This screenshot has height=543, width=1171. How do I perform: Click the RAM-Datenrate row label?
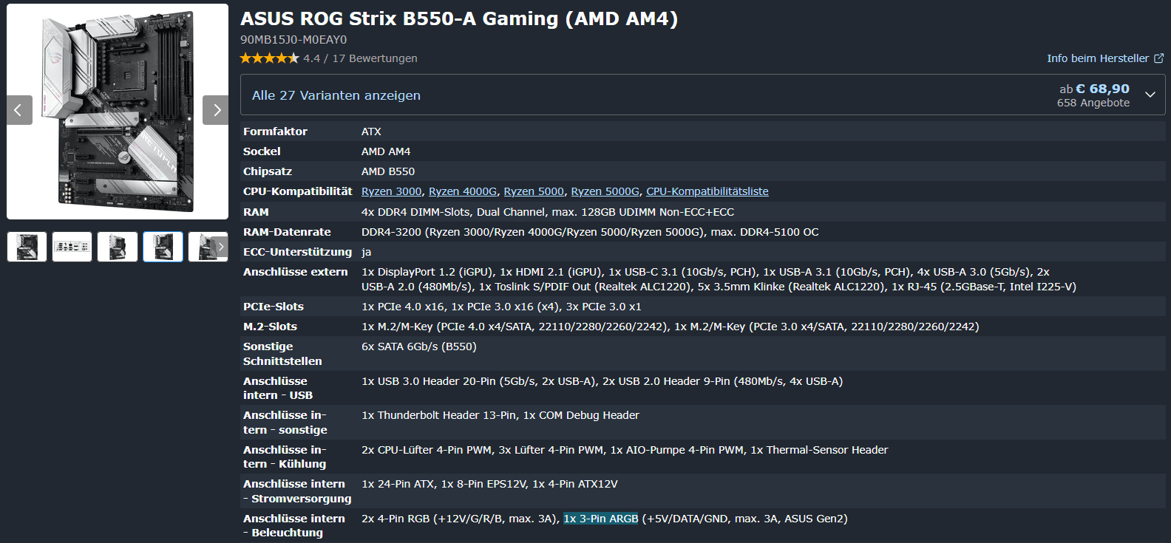coord(287,232)
